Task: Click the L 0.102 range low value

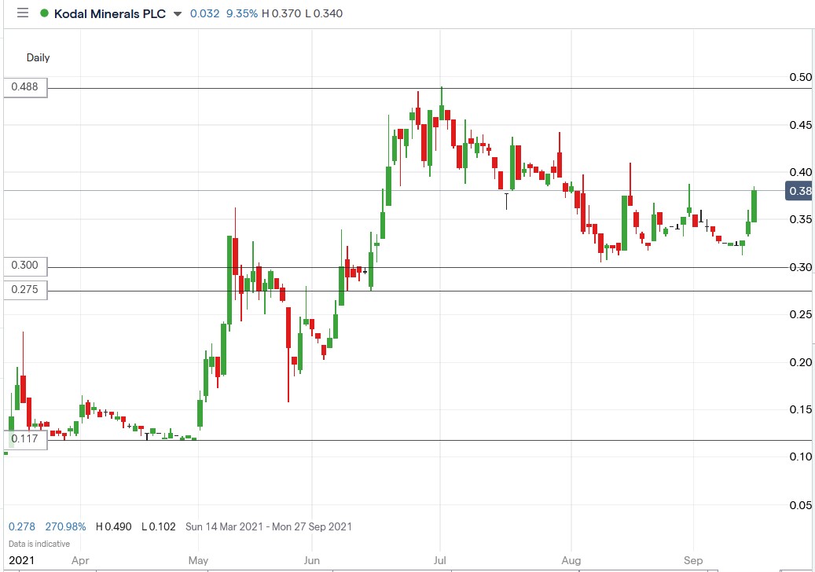Action: tap(159, 526)
